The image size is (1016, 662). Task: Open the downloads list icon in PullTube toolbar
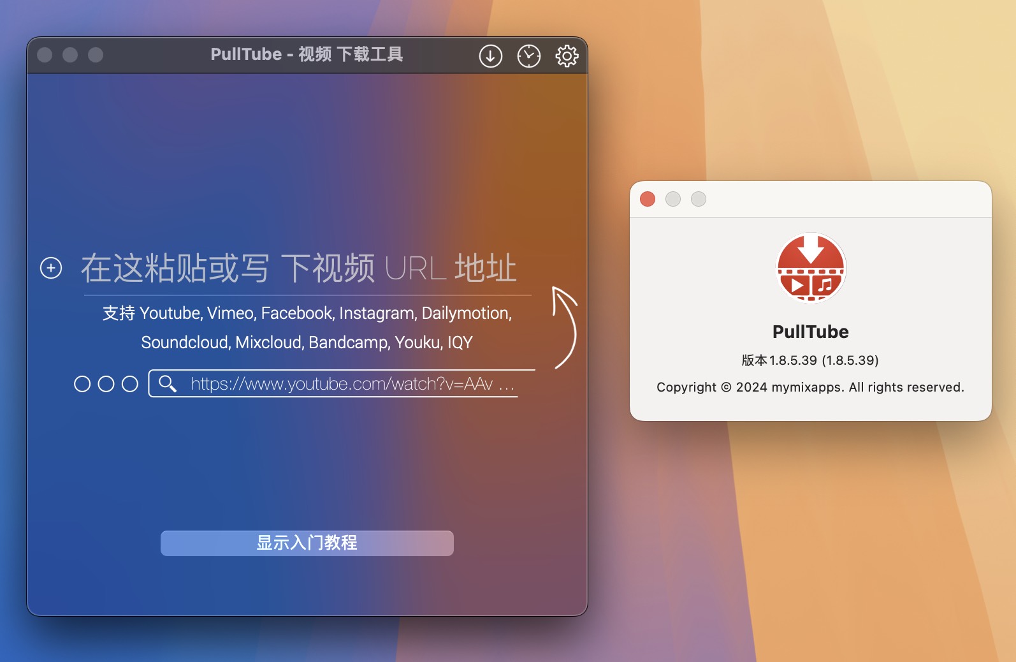coord(490,56)
